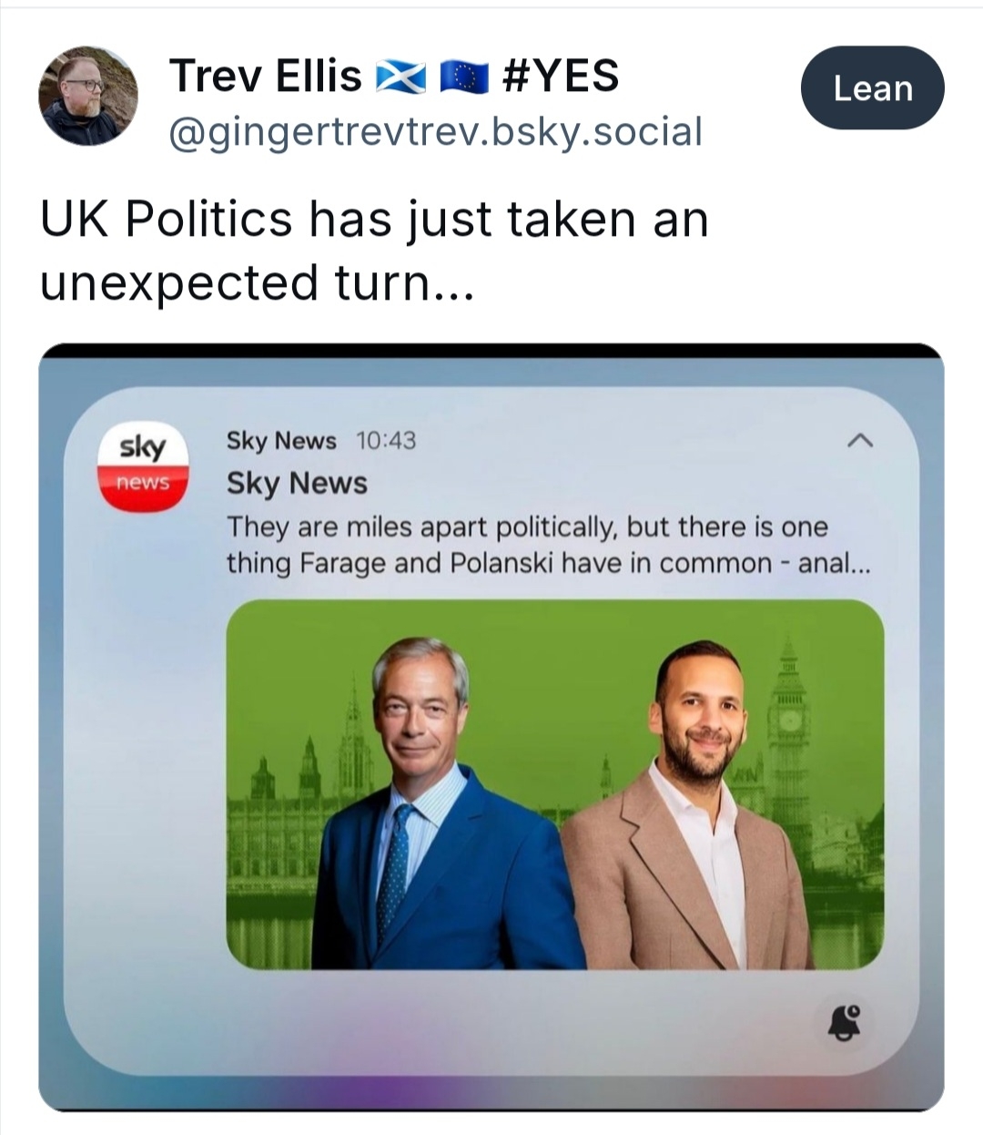Click the Sky News sender label
The height and width of the screenshot is (1135, 983).
click(281, 441)
